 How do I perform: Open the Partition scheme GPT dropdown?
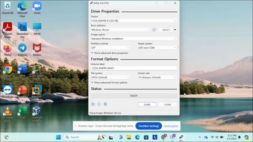coord(110,48)
